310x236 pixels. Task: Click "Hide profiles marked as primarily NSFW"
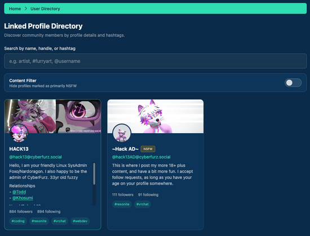click(43, 86)
